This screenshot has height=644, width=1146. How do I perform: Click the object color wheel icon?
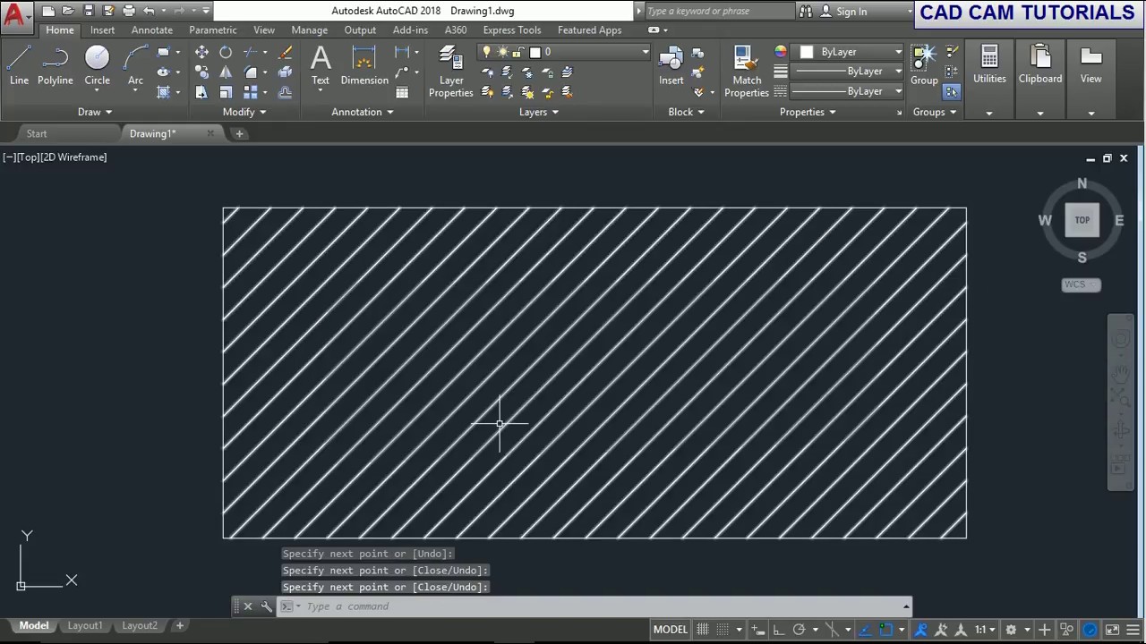[781, 52]
